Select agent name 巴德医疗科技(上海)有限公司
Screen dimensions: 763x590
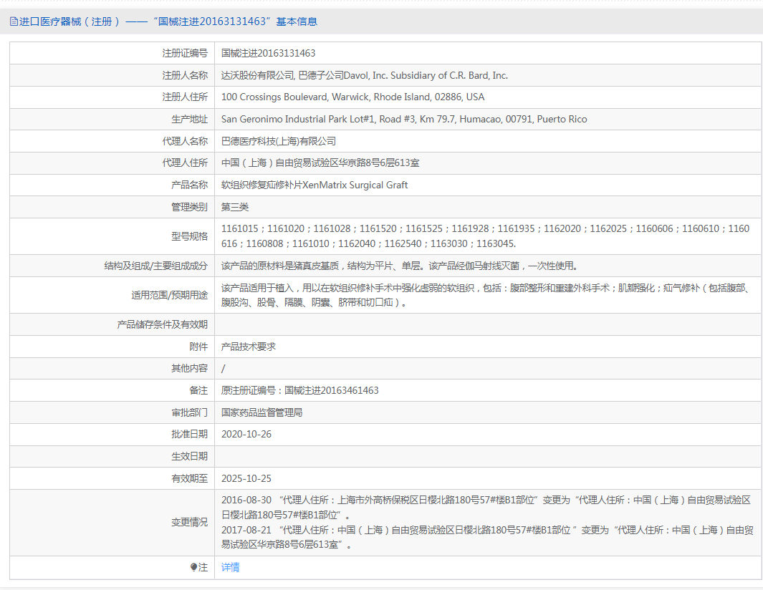click(279, 141)
